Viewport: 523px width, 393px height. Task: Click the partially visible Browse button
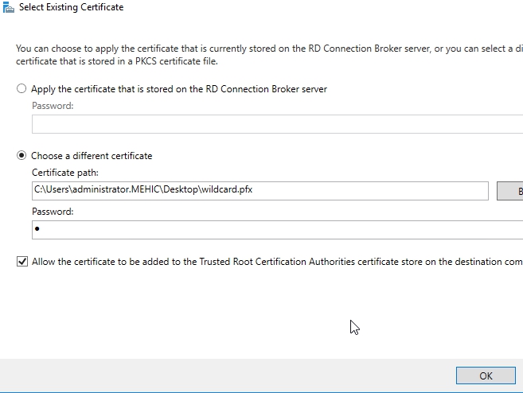pyautogui.click(x=509, y=191)
